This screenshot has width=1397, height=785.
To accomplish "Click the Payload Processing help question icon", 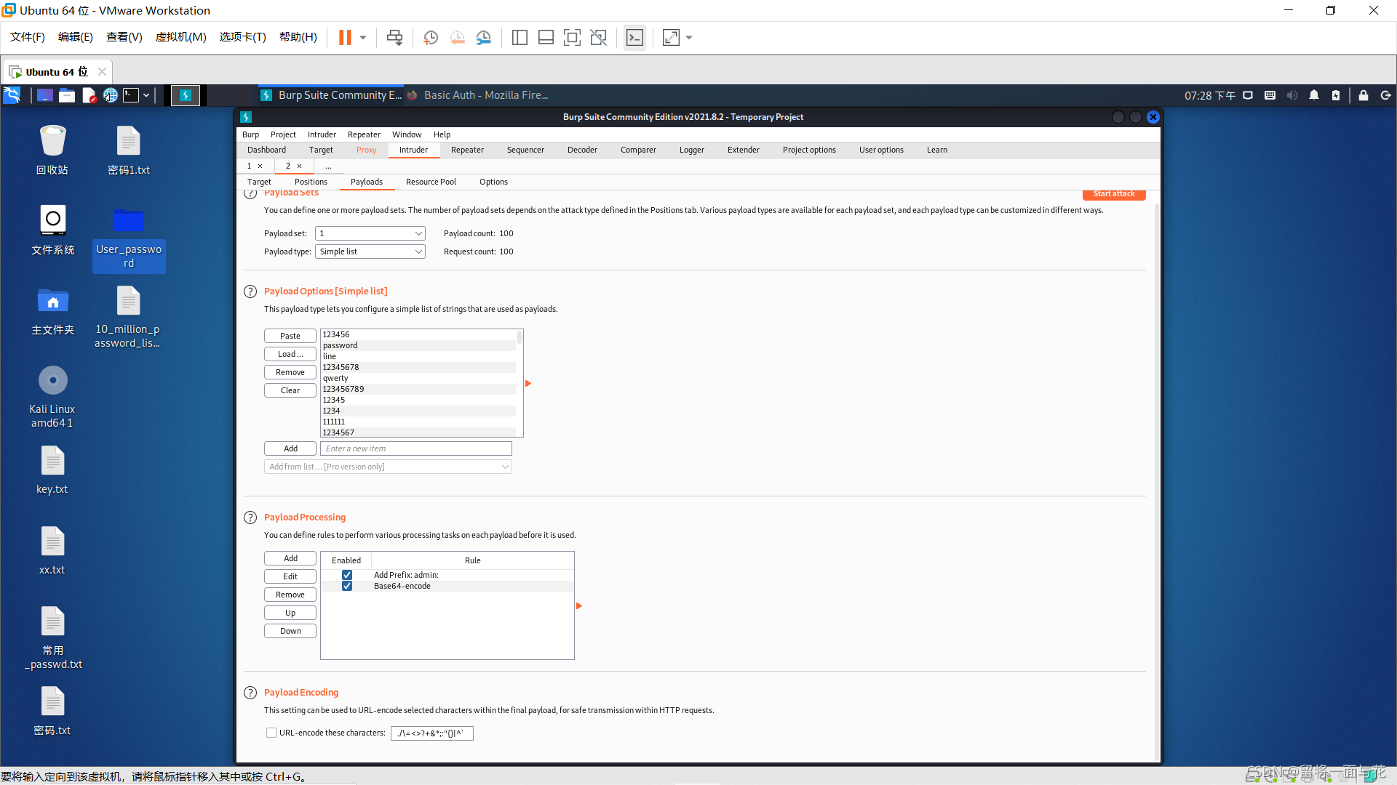I will [250, 518].
